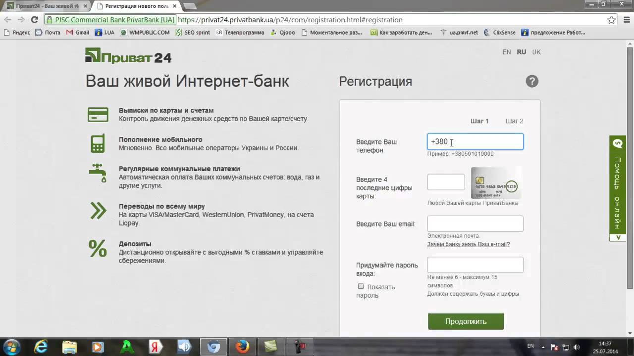Open the Ojooo bookmark
The image size is (634, 356).
coord(283,33)
